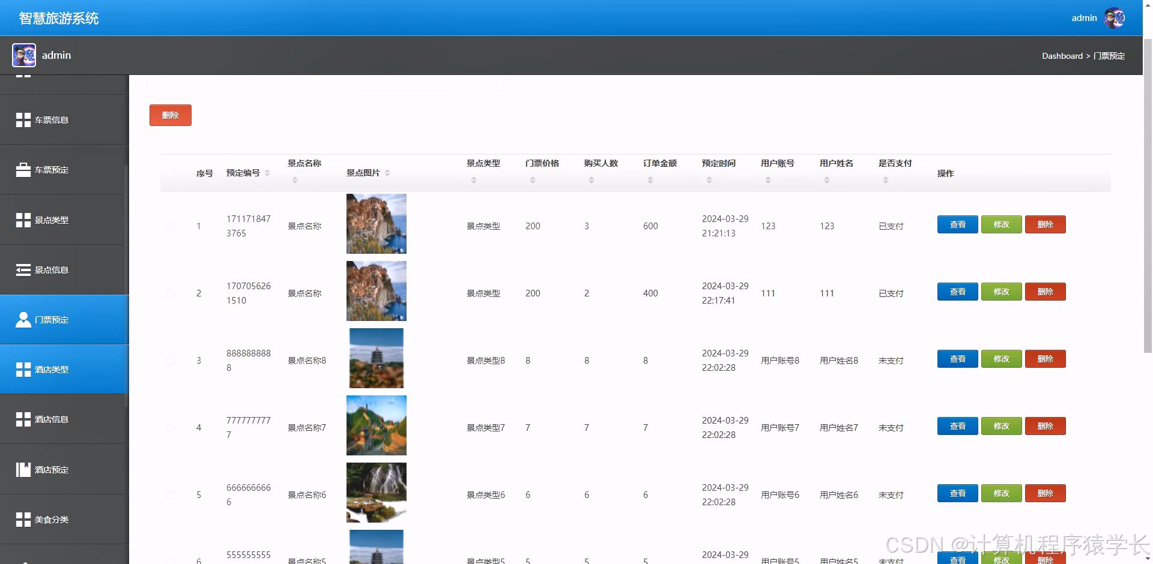Click 修改 for 景点名称8 row
Screen dimensions: 1153x564
coord(1002,359)
